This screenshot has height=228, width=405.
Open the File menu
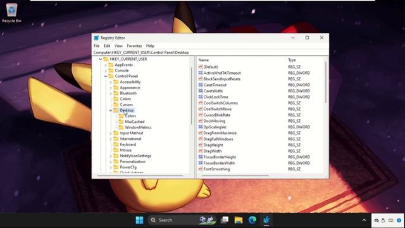pos(96,46)
